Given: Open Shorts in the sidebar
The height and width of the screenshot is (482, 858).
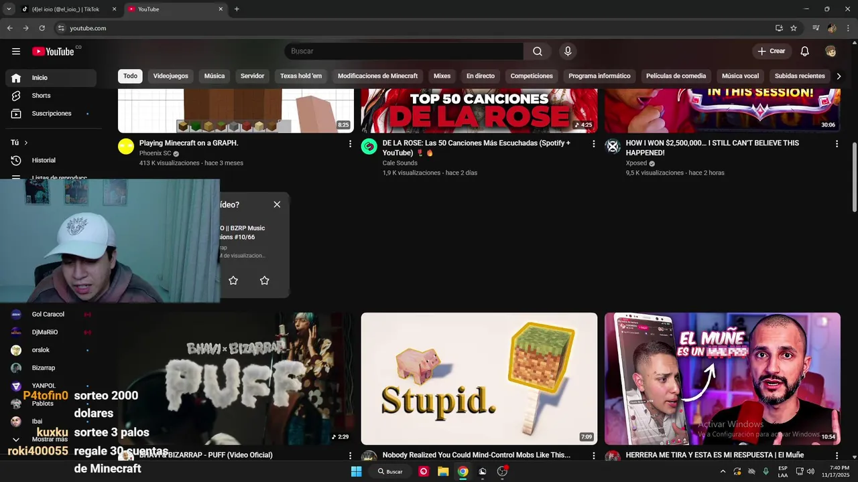Looking at the screenshot, I should click(51, 96).
